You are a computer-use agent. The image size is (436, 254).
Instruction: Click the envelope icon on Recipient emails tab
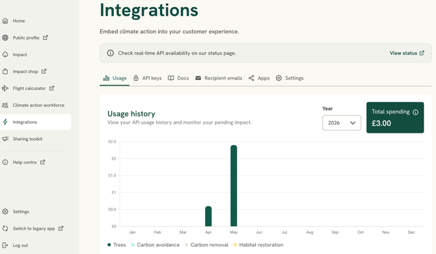[x=198, y=78]
